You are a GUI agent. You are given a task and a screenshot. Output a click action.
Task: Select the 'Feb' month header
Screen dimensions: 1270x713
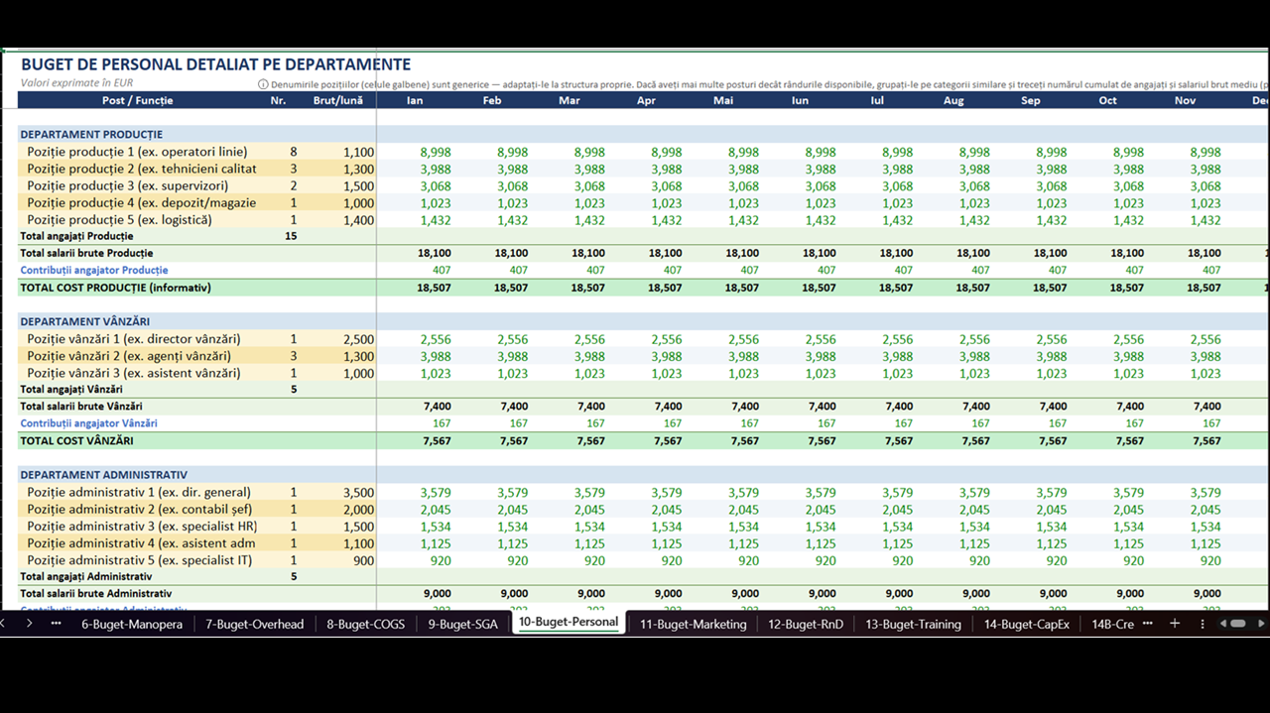click(492, 100)
